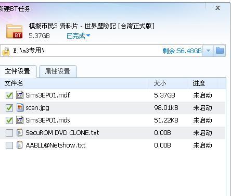Viewport: 231px width, 196px height.
Task: Click the Sims3EP01.mds file type icon
Action: click(20, 120)
